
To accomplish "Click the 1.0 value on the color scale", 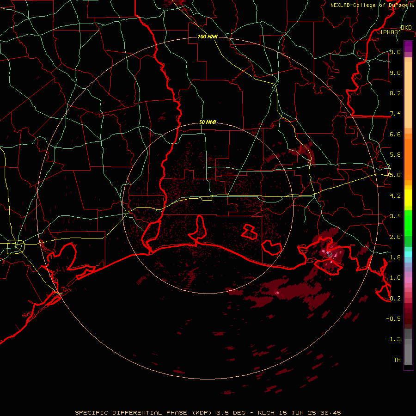I will click(x=395, y=277).
